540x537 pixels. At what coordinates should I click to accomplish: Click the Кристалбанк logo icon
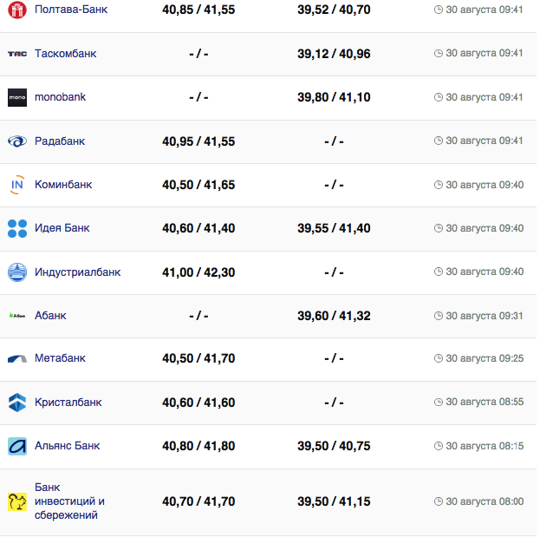(17, 403)
